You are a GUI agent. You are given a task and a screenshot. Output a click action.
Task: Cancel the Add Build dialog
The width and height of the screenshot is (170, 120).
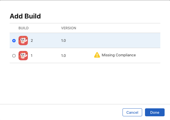tap(132, 112)
